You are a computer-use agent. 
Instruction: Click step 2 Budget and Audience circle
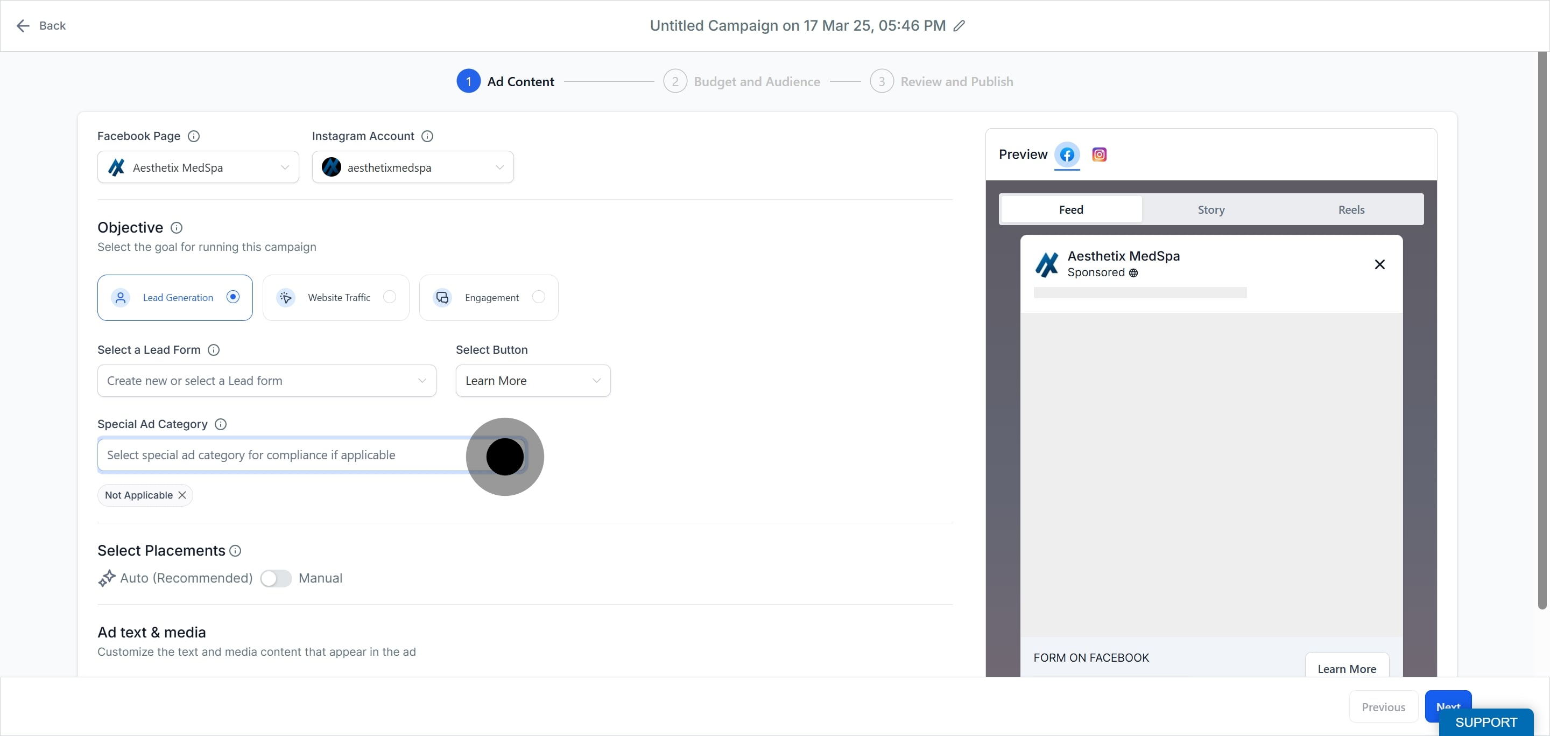675,81
